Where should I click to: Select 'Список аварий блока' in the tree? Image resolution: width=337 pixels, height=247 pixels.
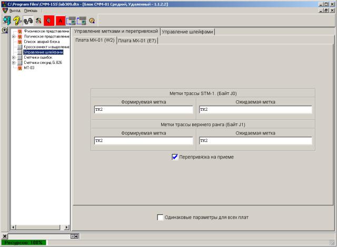pyautogui.click(x=42, y=42)
